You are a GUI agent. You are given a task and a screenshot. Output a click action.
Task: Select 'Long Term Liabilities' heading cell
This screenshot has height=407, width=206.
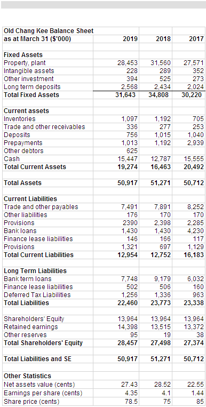click(x=35, y=271)
